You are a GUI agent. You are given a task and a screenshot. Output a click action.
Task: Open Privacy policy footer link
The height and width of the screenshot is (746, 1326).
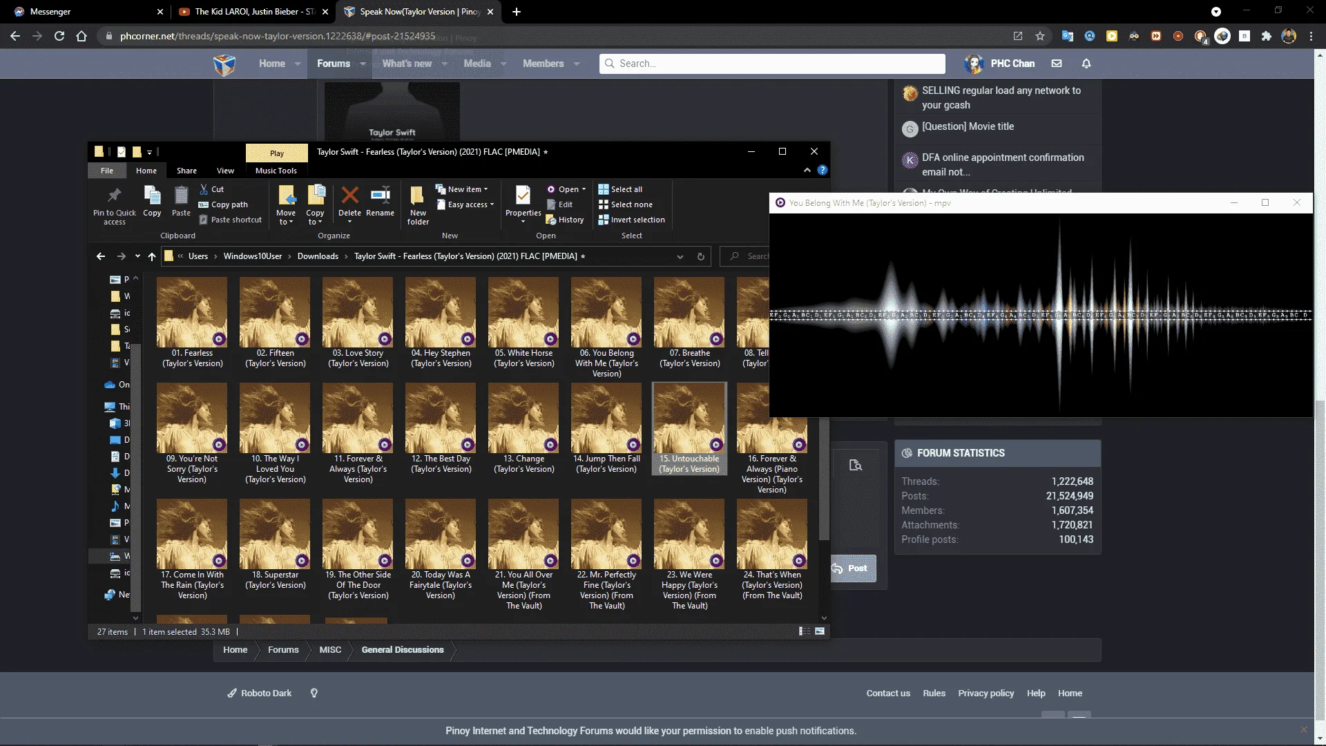pos(986,694)
